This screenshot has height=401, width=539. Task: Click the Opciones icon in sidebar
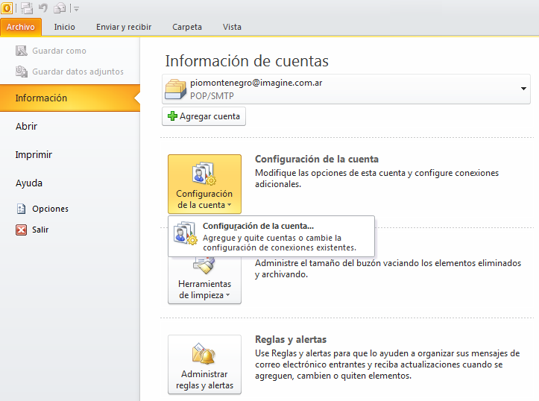point(22,209)
